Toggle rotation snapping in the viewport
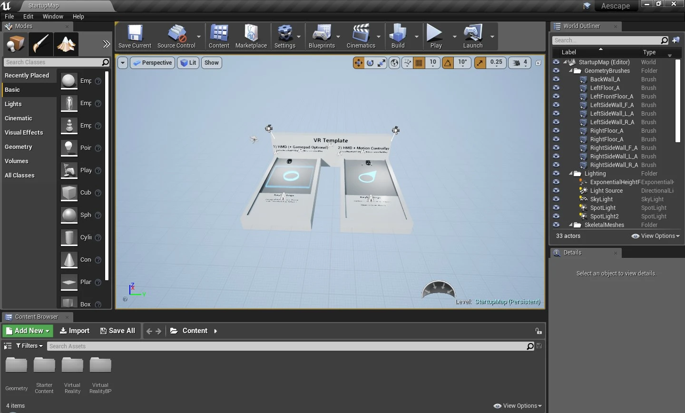Image resolution: width=685 pixels, height=413 pixels. pos(448,63)
